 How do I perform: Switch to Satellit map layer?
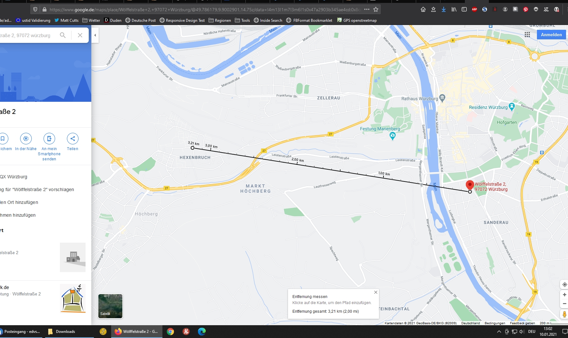[x=110, y=306]
